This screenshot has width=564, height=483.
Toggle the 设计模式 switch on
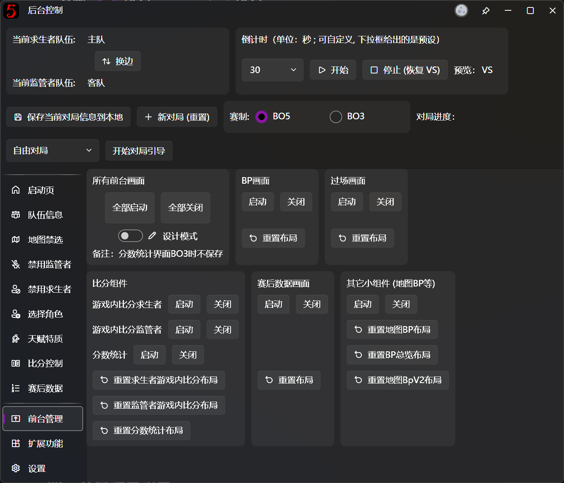click(x=130, y=235)
